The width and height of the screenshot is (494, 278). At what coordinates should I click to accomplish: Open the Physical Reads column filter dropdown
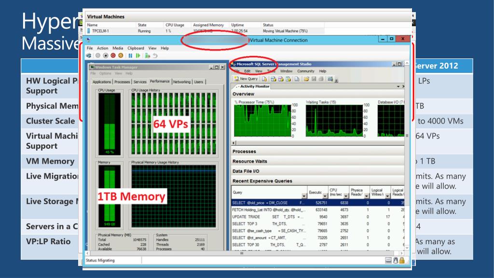367,196
